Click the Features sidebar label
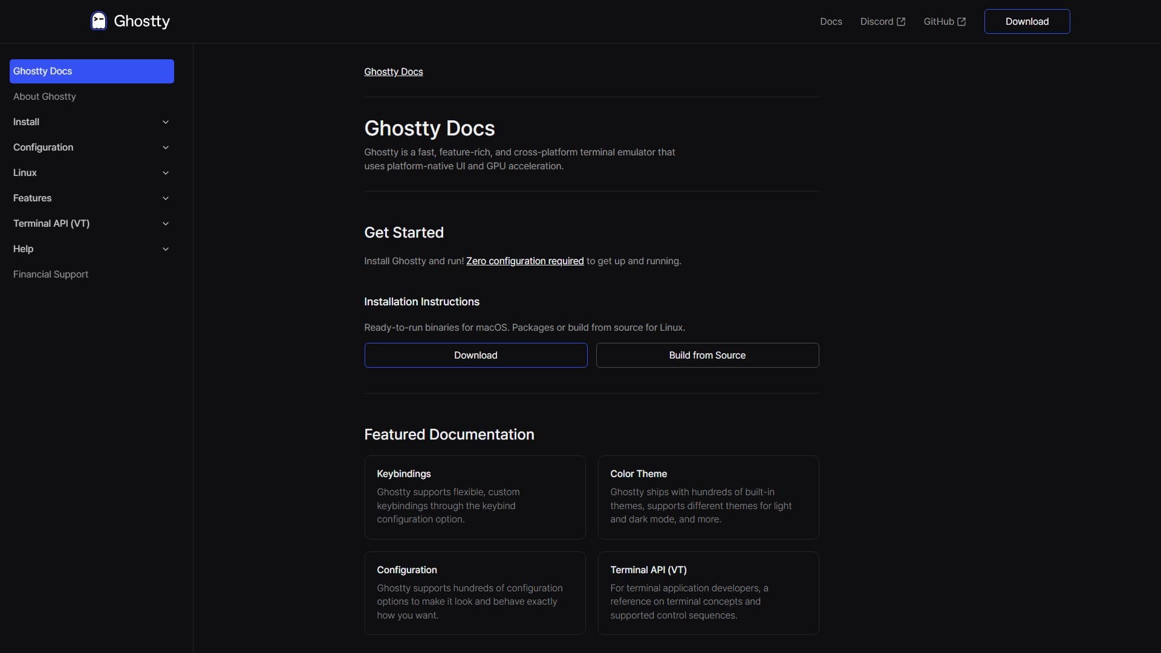This screenshot has width=1161, height=653. pyautogui.click(x=32, y=198)
